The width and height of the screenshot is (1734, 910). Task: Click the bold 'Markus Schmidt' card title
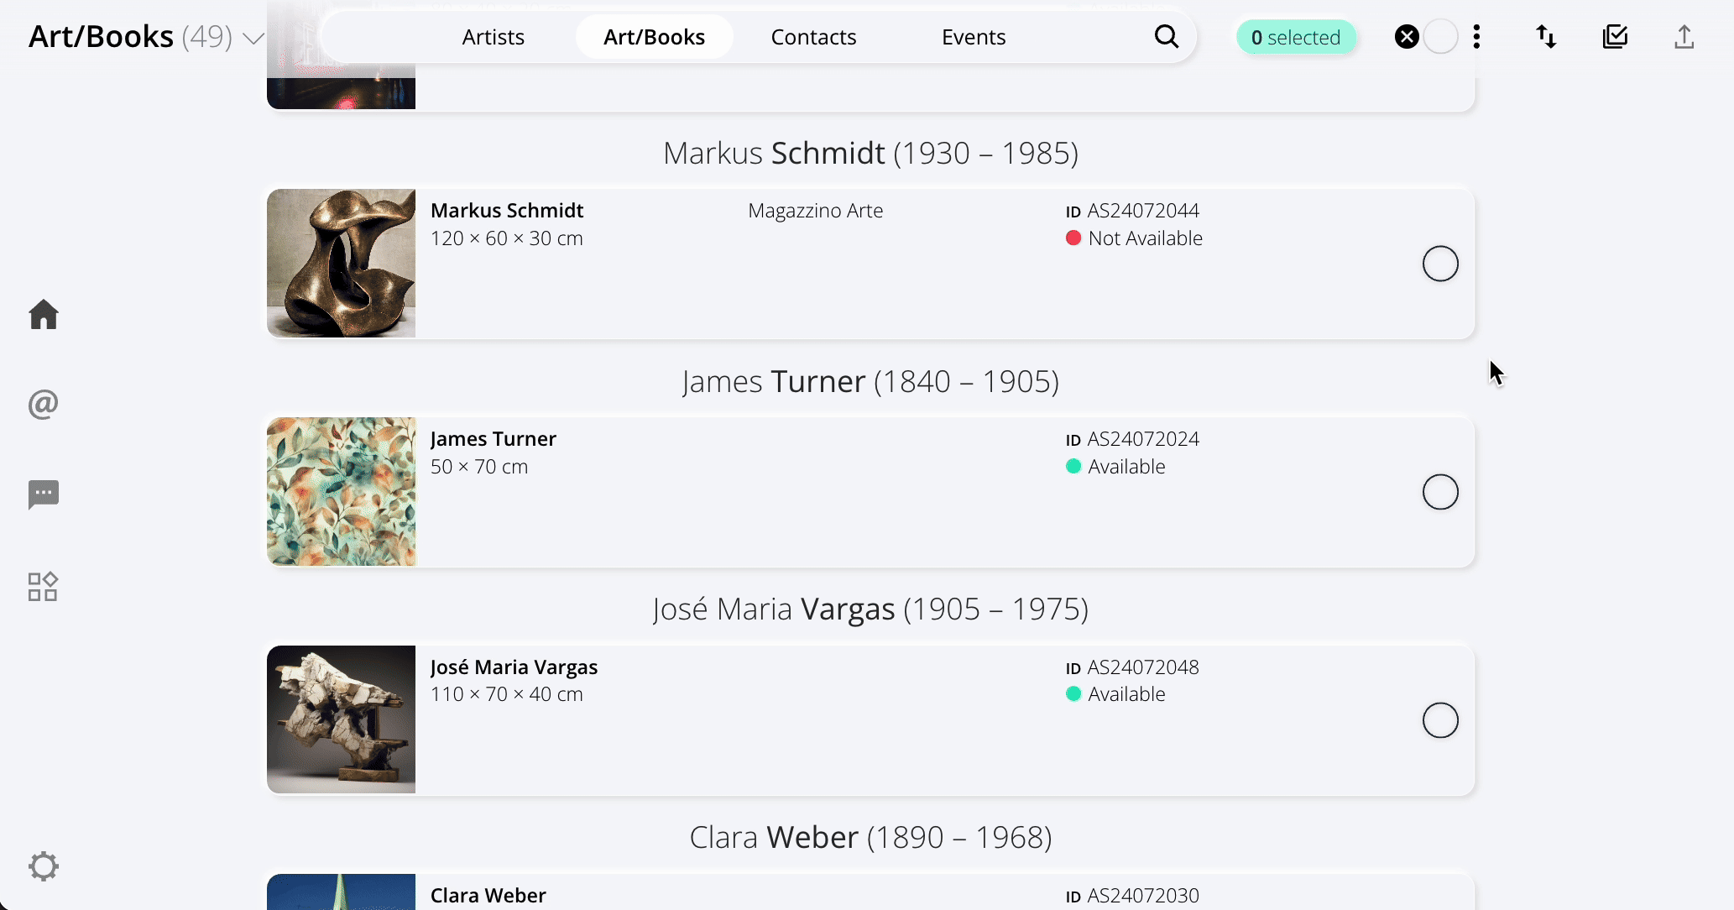[507, 211]
